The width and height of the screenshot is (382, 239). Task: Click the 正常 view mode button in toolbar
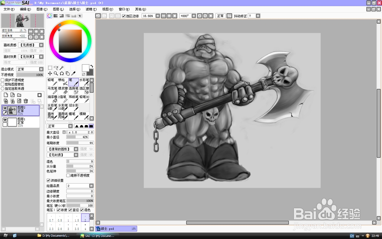point(220,16)
